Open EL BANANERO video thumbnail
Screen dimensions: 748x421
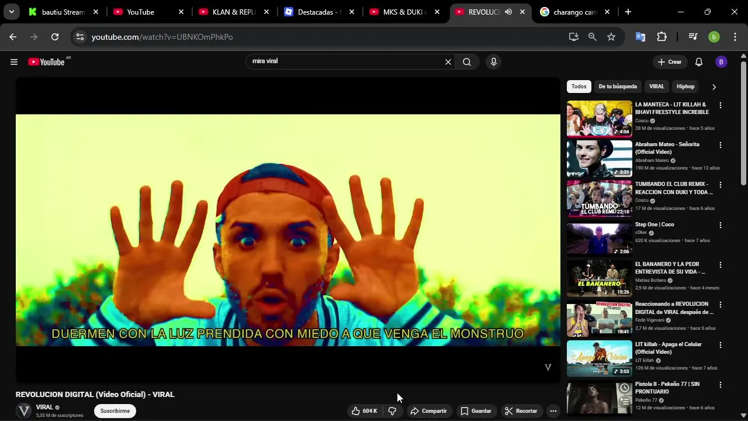point(600,278)
